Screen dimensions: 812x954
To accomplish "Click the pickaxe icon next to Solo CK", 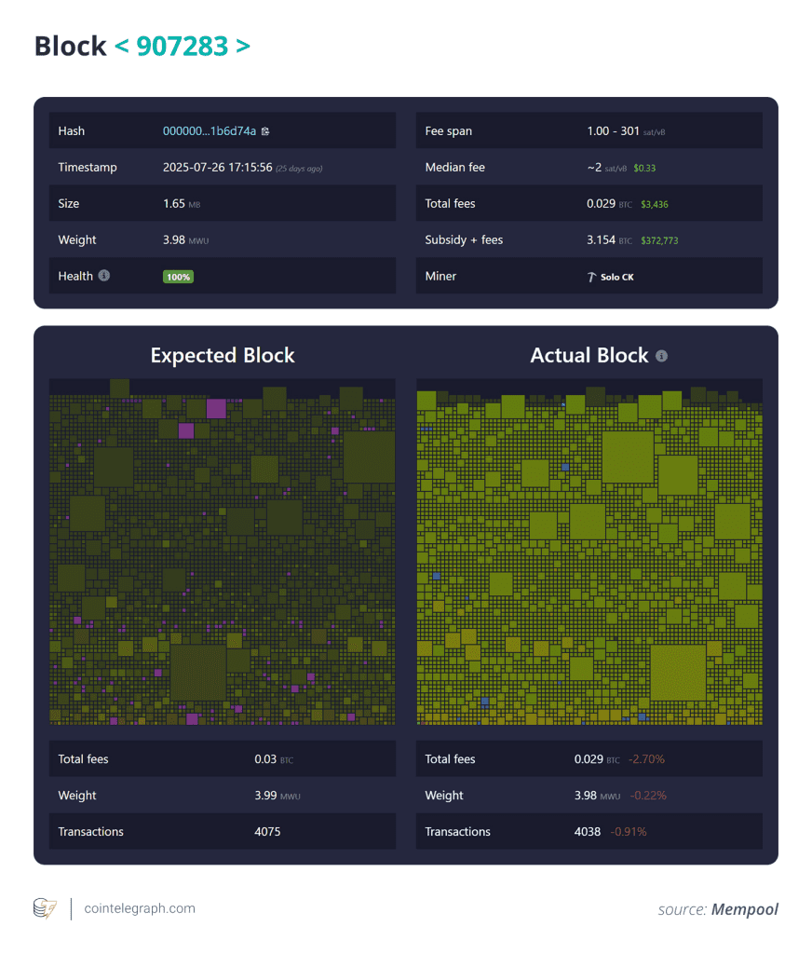I will 591,277.
